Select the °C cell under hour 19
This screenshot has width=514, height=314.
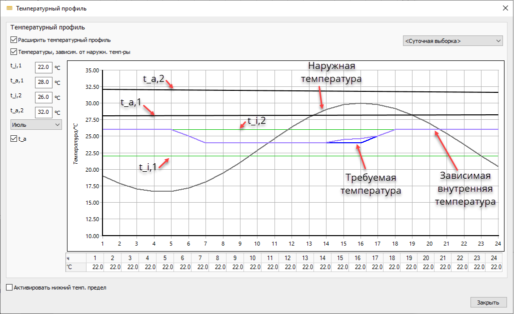pyautogui.click(x=409, y=267)
